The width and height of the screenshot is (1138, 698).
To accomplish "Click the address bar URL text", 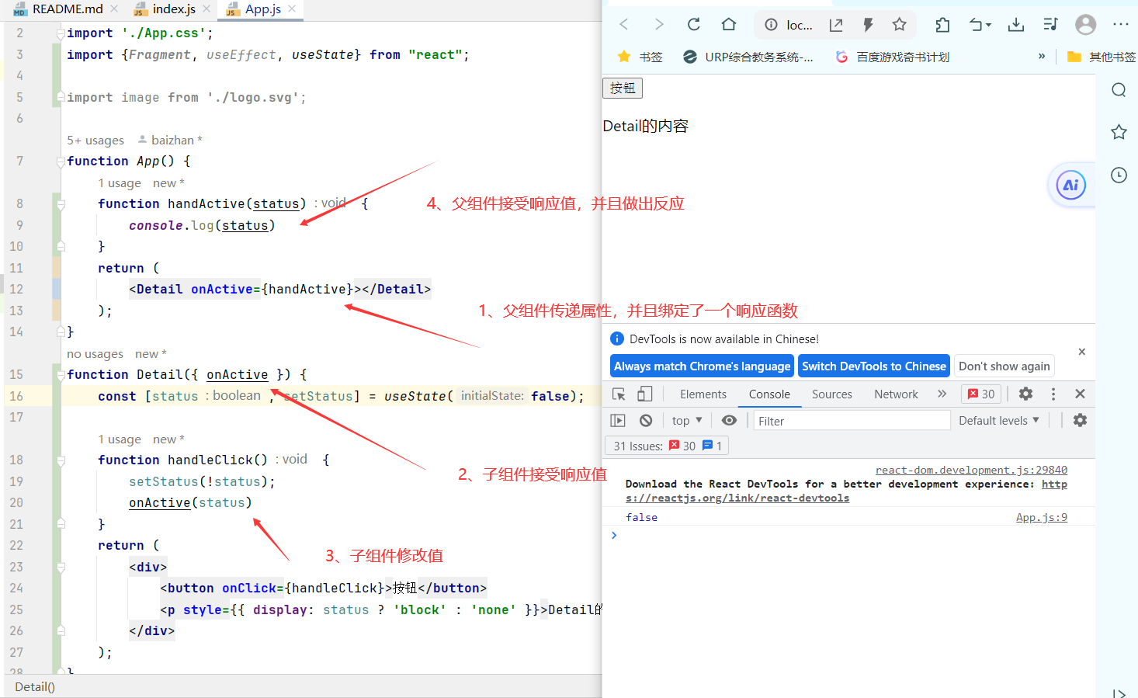I will (x=800, y=25).
